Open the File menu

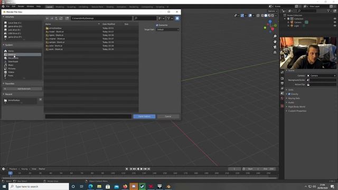coord(8,6)
